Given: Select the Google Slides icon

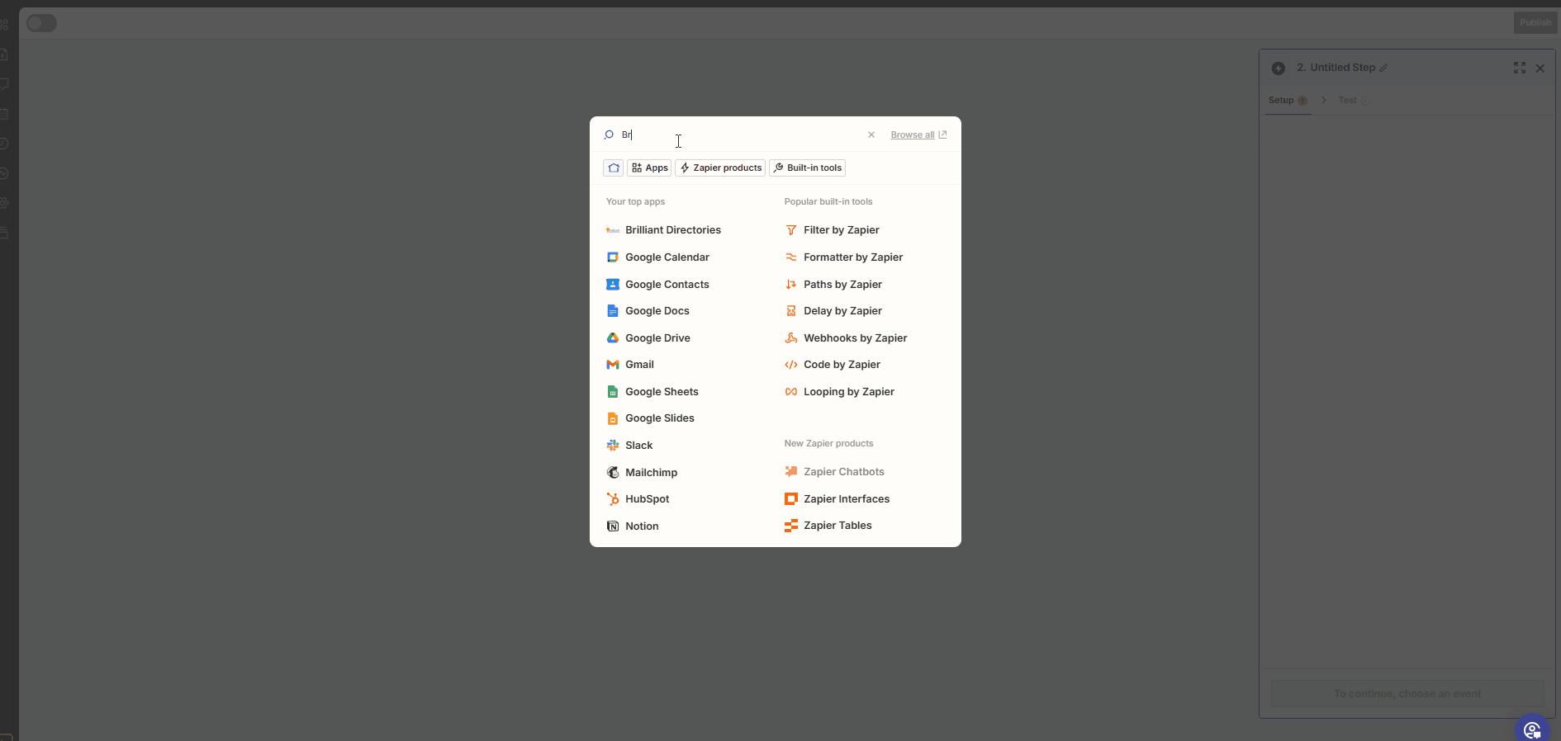Looking at the screenshot, I should point(613,418).
